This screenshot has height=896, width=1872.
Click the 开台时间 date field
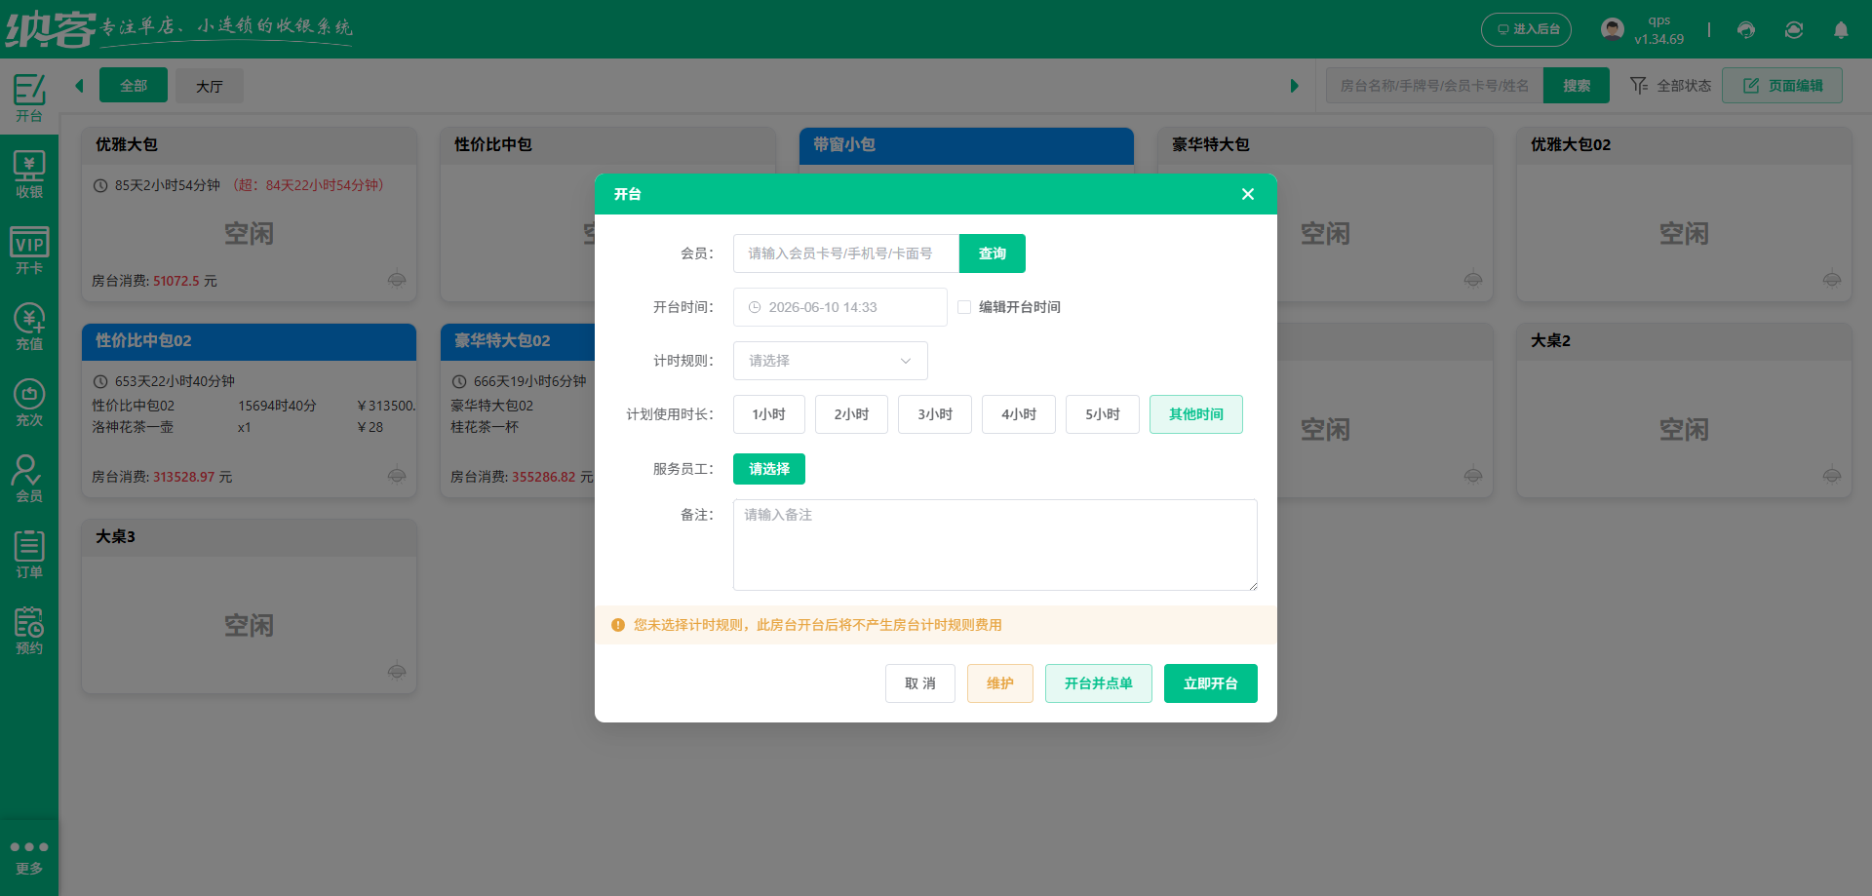(840, 307)
